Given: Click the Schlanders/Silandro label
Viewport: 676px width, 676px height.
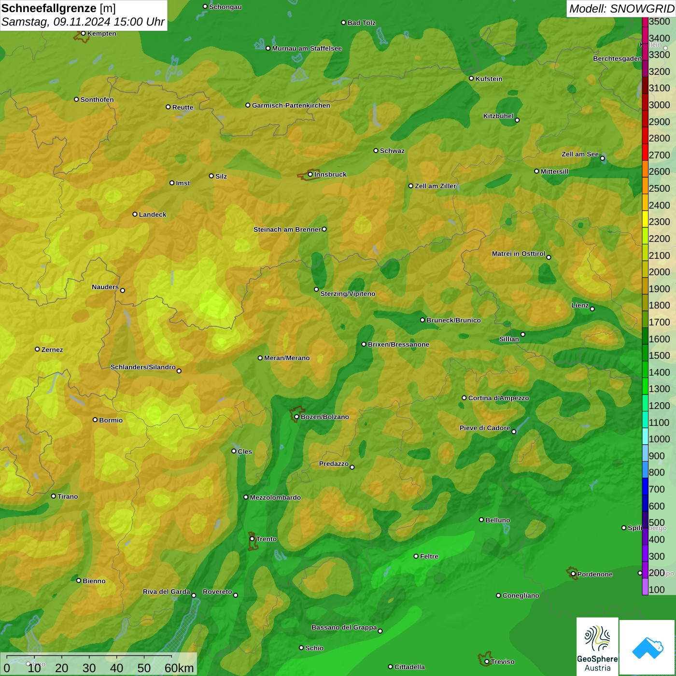Looking at the screenshot, I should click(143, 367).
